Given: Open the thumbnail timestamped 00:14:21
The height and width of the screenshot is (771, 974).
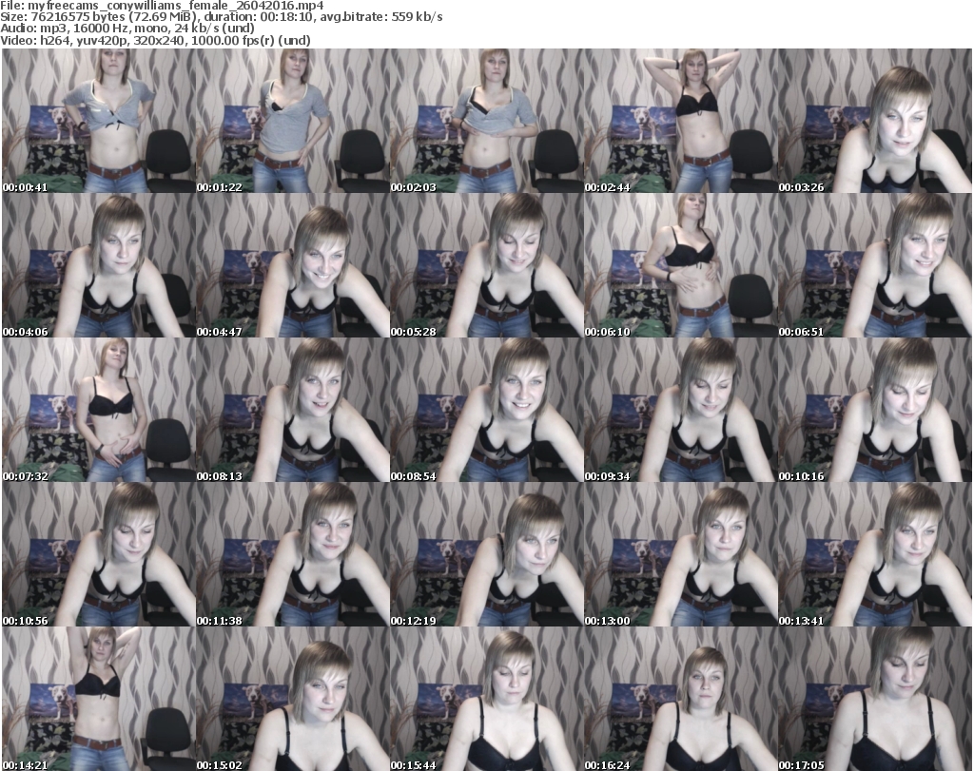Looking at the screenshot, I should (99, 699).
